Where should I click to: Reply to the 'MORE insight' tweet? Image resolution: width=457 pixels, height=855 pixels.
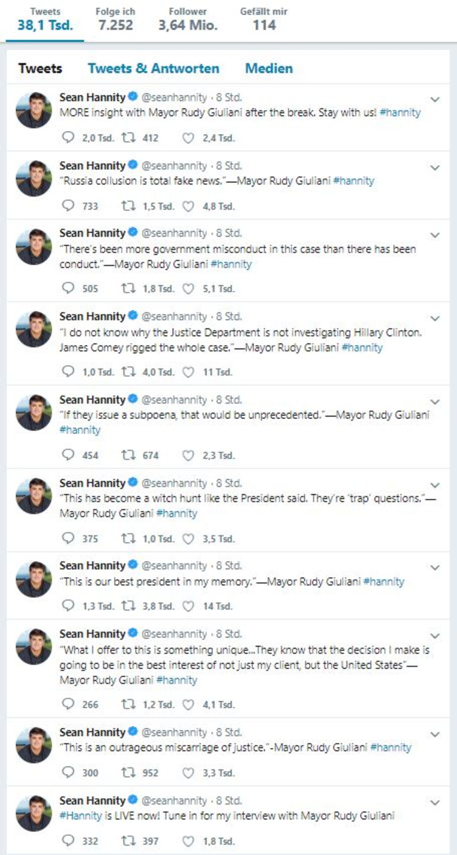69,138
